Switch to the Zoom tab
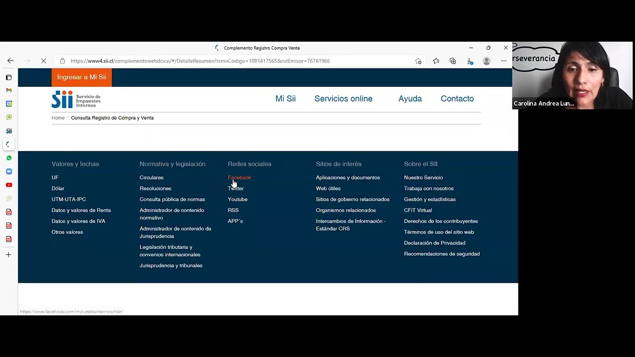 8,172
